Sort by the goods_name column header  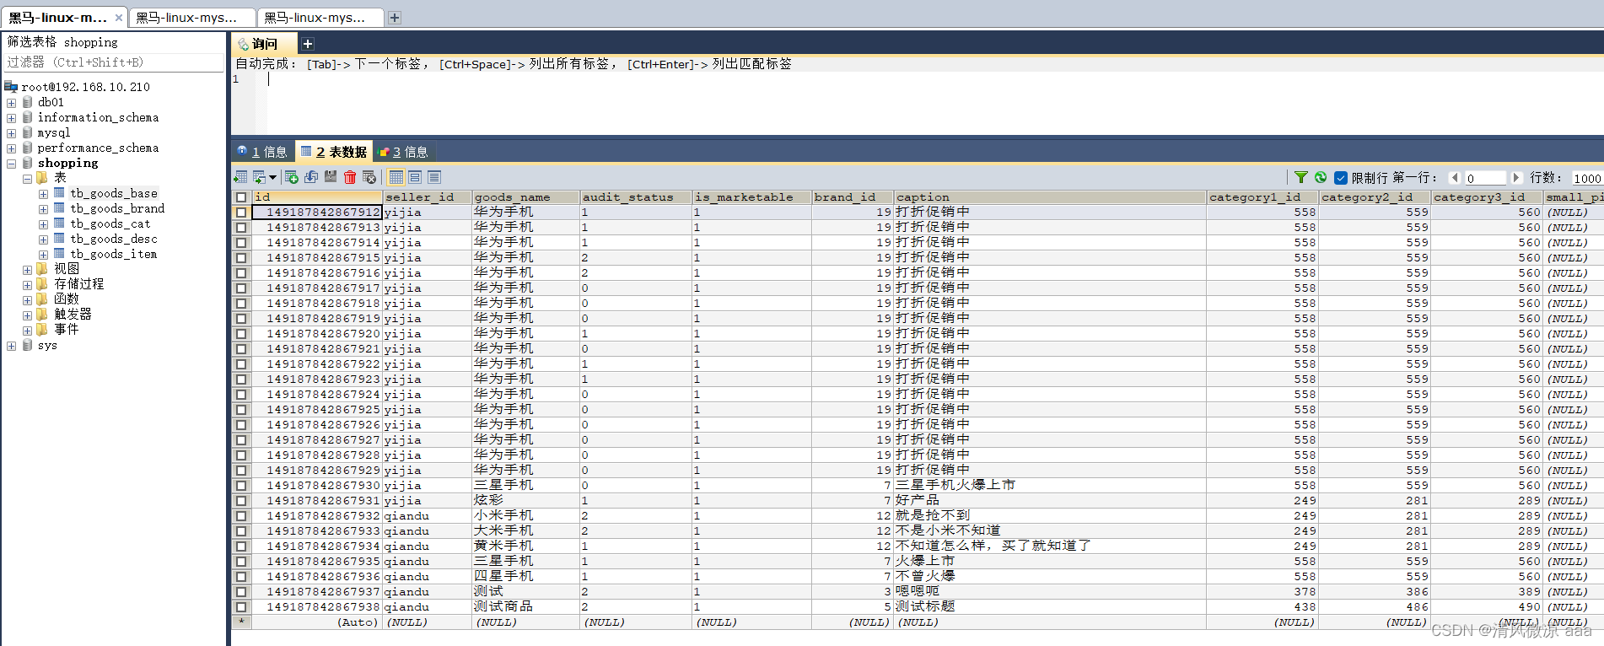526,197
